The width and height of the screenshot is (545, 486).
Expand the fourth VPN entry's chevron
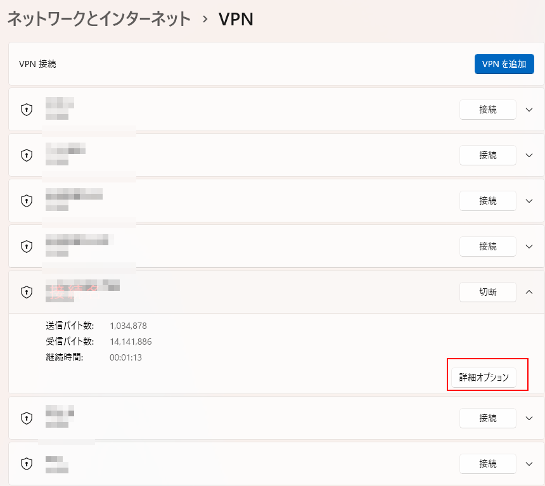[x=530, y=246]
